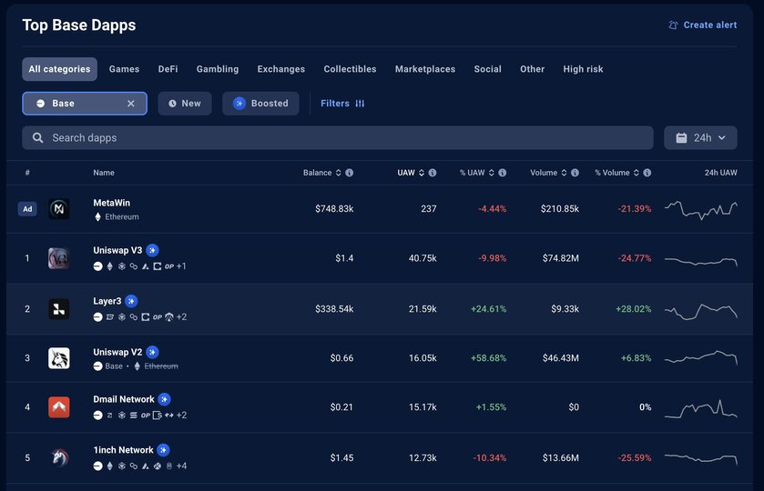Click the Layer3 24h UAW sparkline
This screenshot has height=491, width=764.
[700, 311]
